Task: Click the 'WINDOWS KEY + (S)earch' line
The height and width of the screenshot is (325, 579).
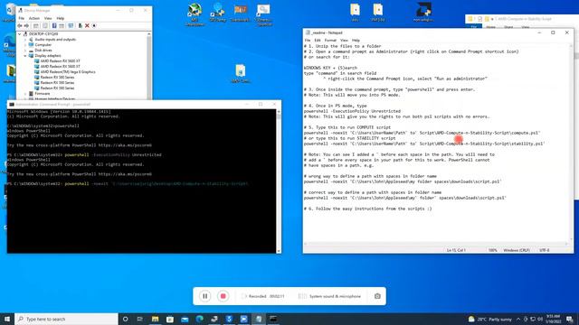Action: pos(330,68)
